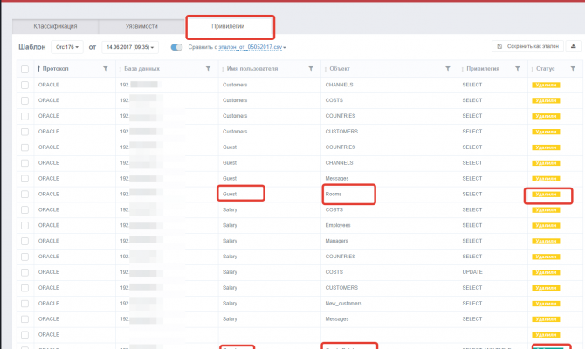Click the Удалили badge in the Salary Employees row
Screen dimensions: 585x349
coord(546,226)
